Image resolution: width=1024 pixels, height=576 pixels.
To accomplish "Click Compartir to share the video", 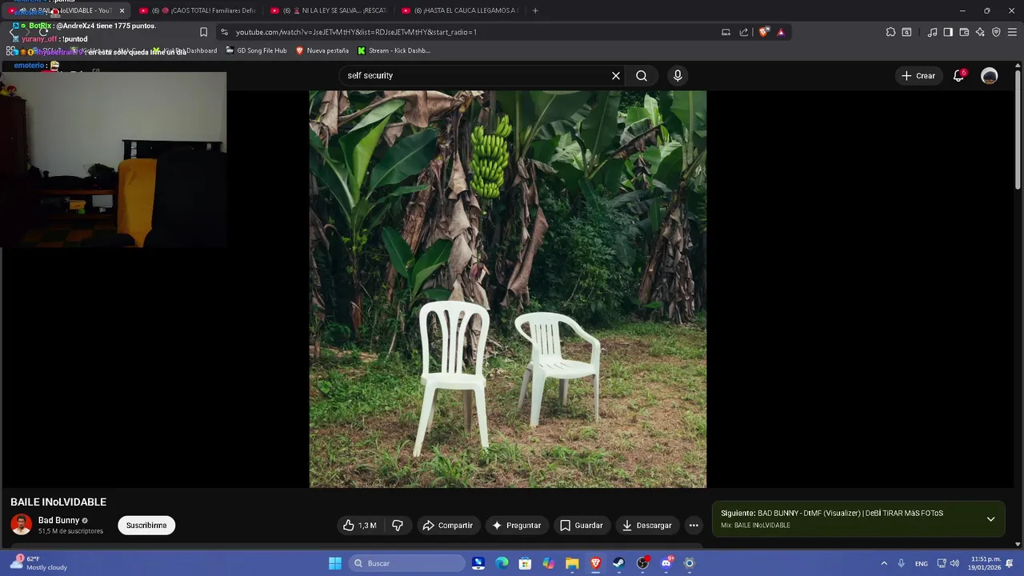I will click(x=448, y=526).
